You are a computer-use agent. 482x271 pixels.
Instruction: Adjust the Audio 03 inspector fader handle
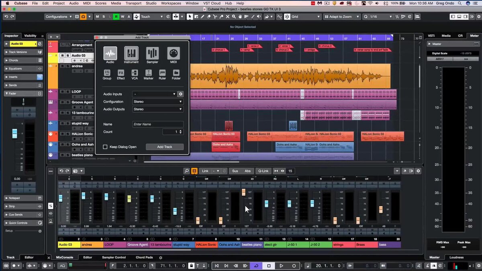point(15,133)
